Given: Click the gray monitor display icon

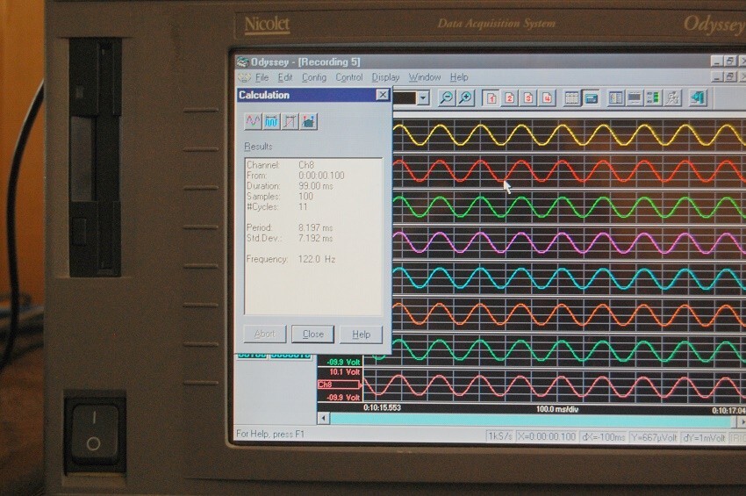Looking at the screenshot, I should point(635,98).
